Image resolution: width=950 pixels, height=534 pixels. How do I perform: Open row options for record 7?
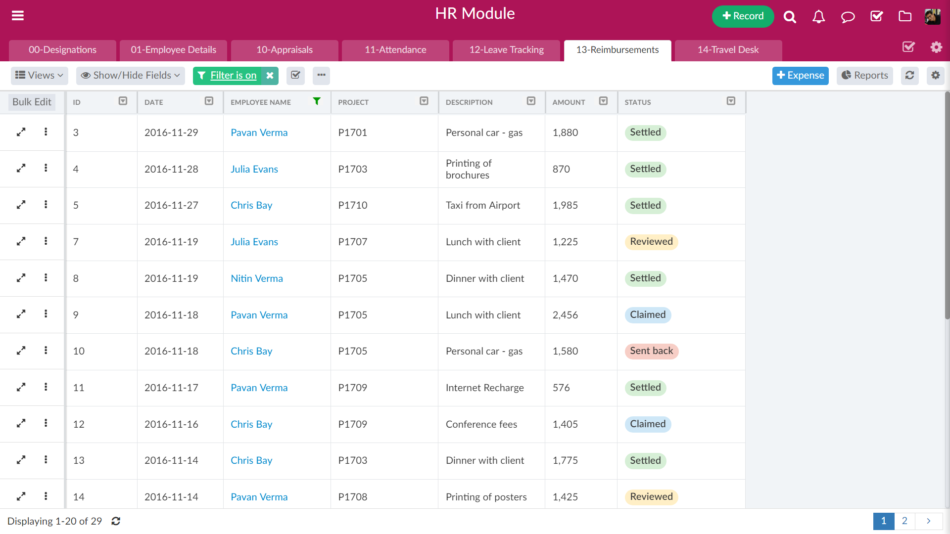tap(46, 241)
